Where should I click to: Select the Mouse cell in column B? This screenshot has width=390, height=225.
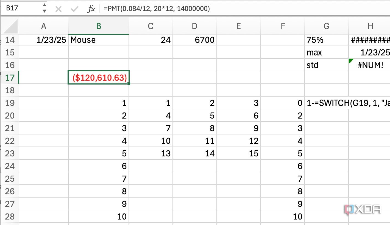pyautogui.click(x=98, y=40)
